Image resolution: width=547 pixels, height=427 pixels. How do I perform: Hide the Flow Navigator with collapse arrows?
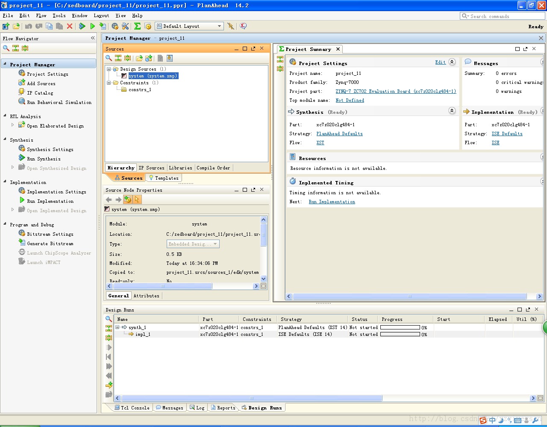[93, 38]
